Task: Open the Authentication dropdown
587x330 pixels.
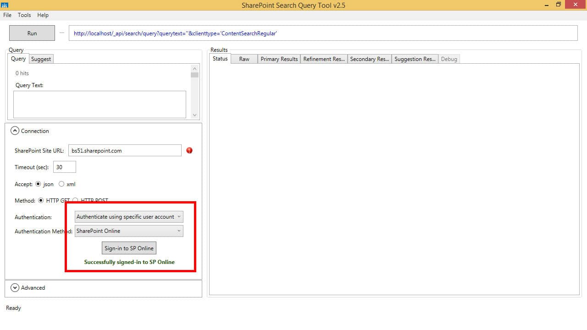Action: pyautogui.click(x=129, y=217)
